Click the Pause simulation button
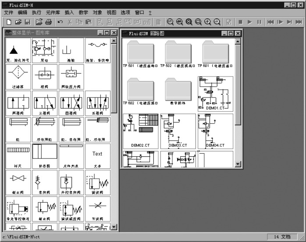The image size is (306, 242). coord(259,22)
